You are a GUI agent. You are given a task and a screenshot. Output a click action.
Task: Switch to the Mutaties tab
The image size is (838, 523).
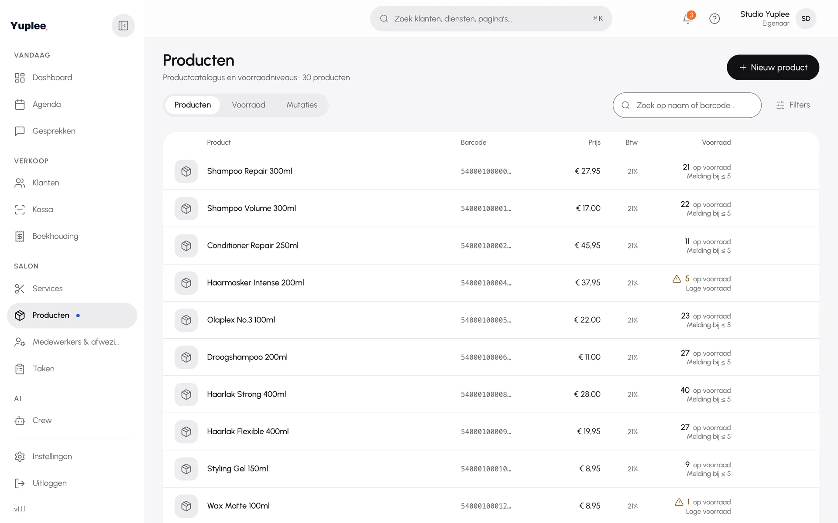tap(302, 105)
